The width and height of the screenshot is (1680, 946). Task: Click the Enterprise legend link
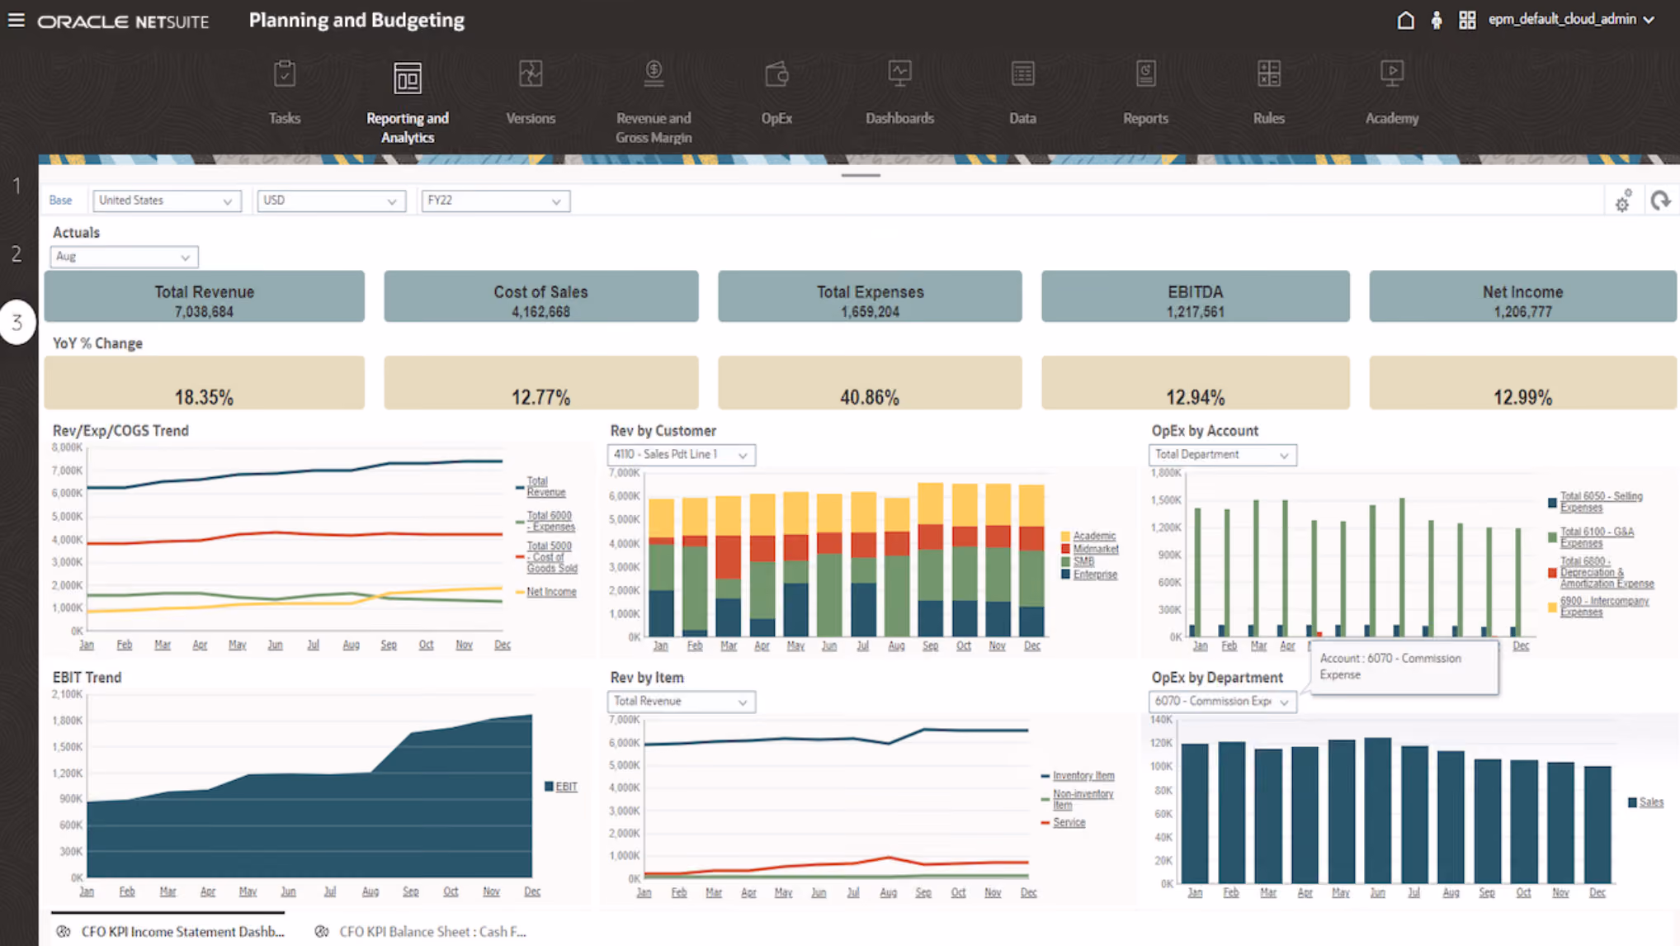click(1095, 575)
